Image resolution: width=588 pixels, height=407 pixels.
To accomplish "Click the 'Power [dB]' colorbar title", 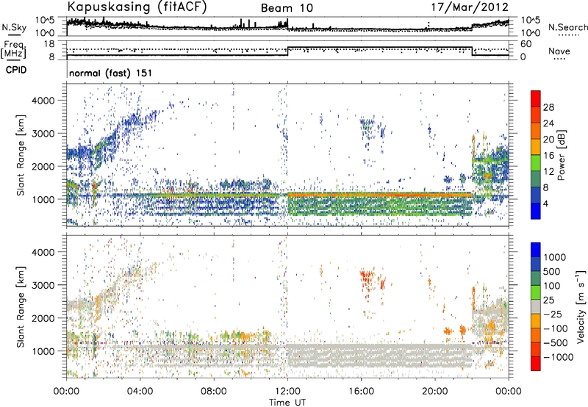I will point(562,155).
